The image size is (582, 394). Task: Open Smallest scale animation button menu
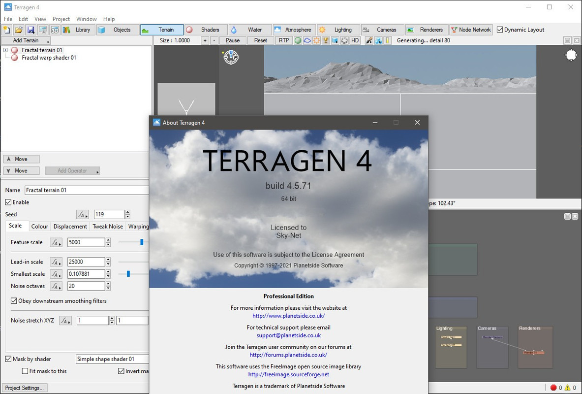[x=56, y=274]
